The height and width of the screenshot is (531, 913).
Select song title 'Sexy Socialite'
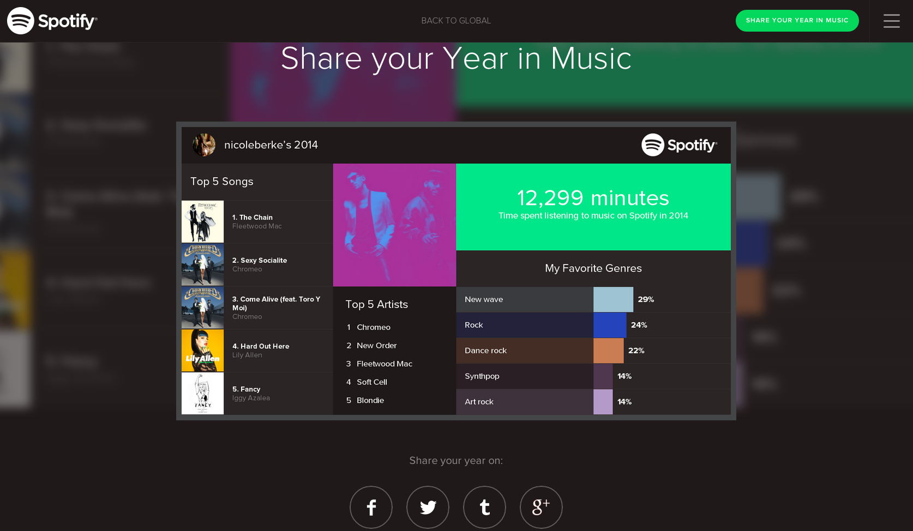click(x=260, y=261)
